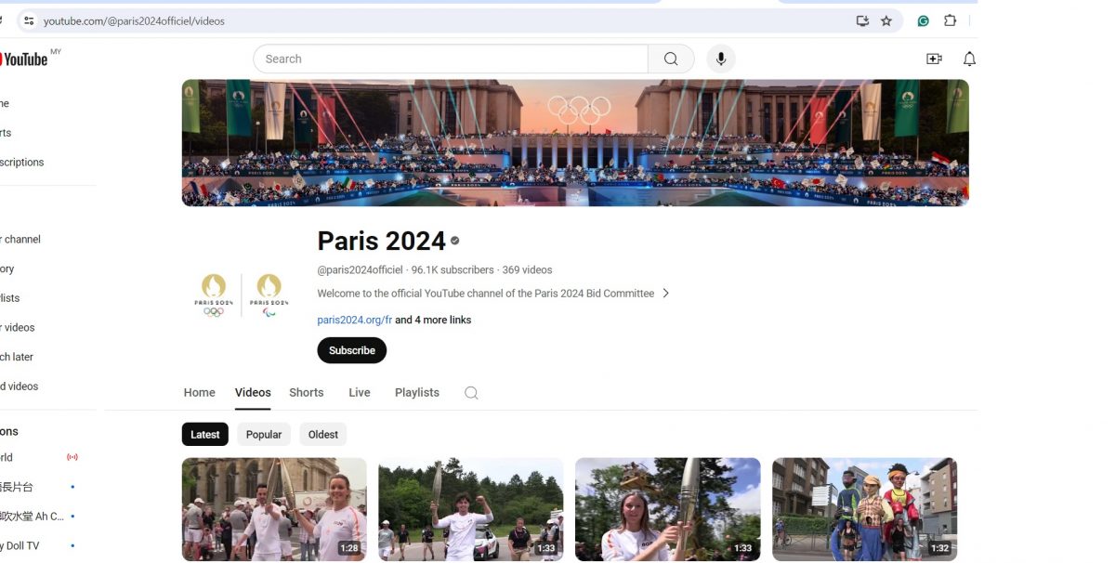Start voice search with microphone icon
The width and height of the screenshot is (1115, 563).
(x=720, y=59)
